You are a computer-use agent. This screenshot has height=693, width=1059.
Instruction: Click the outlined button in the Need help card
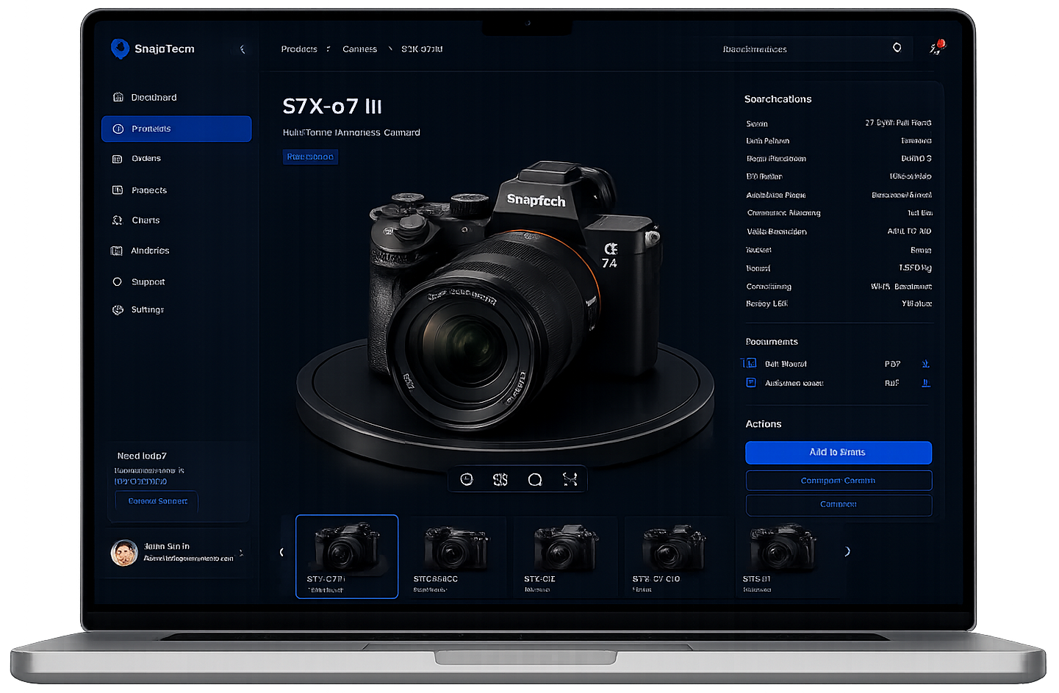(157, 501)
